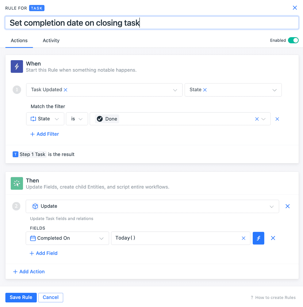
Task: Clear the Today() value with its X icon
Action: [x=244, y=238]
